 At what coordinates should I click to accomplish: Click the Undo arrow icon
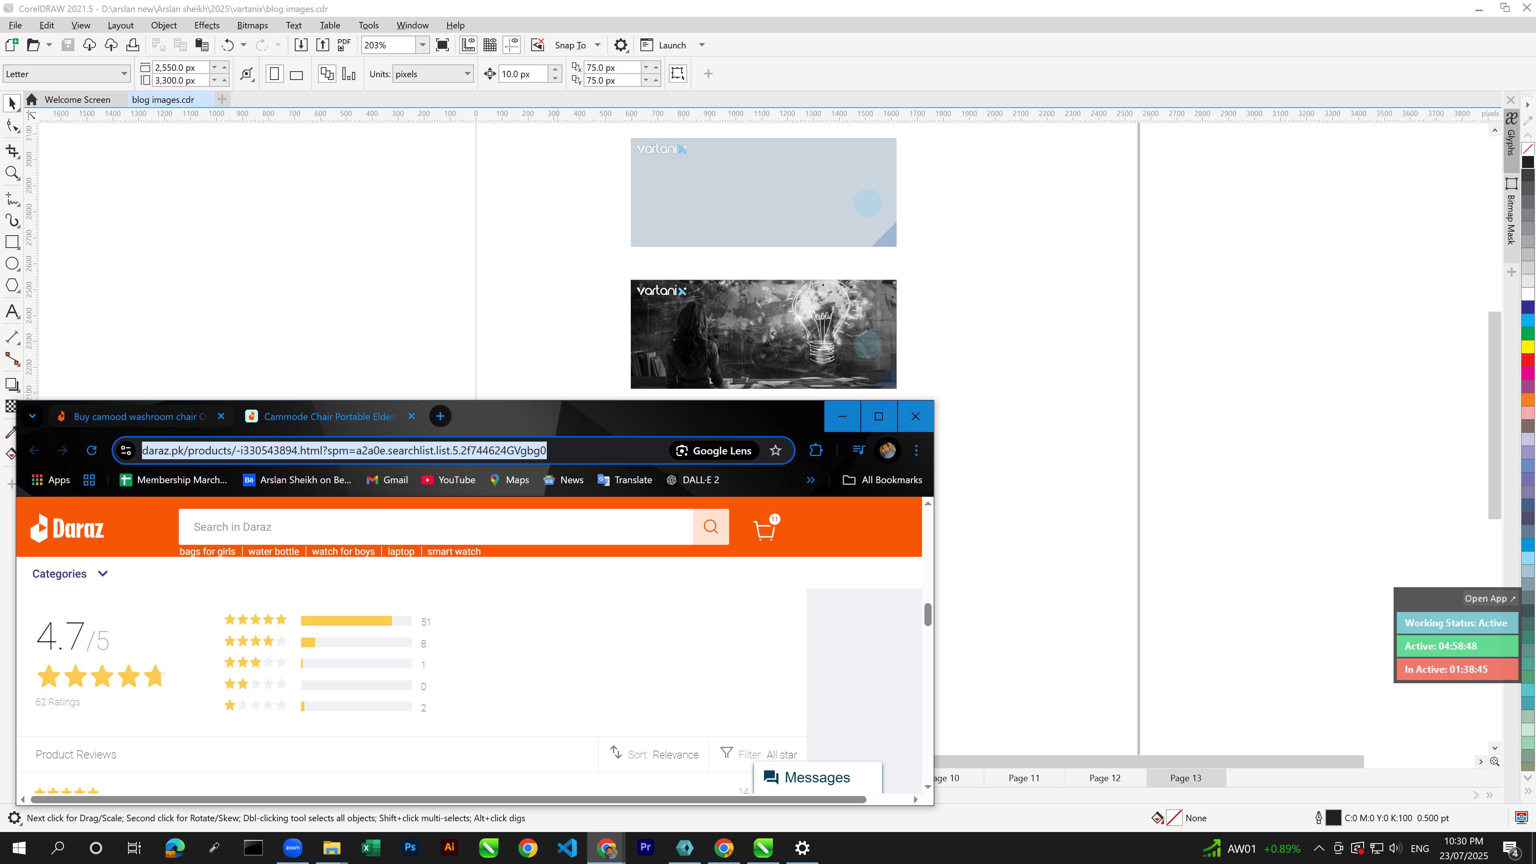(227, 45)
